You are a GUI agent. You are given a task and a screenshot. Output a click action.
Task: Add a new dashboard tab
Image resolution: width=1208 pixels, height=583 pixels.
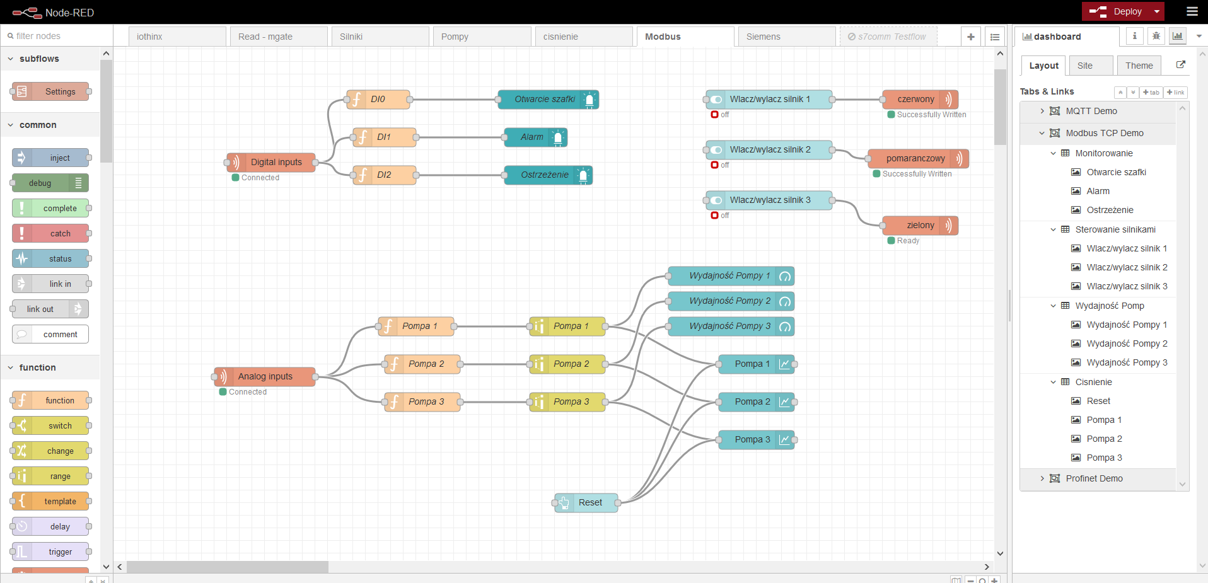click(x=1151, y=92)
